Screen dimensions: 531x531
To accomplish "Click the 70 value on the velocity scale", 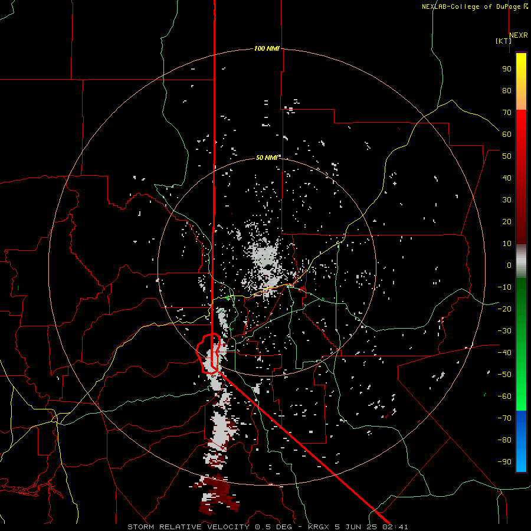I will (507, 113).
